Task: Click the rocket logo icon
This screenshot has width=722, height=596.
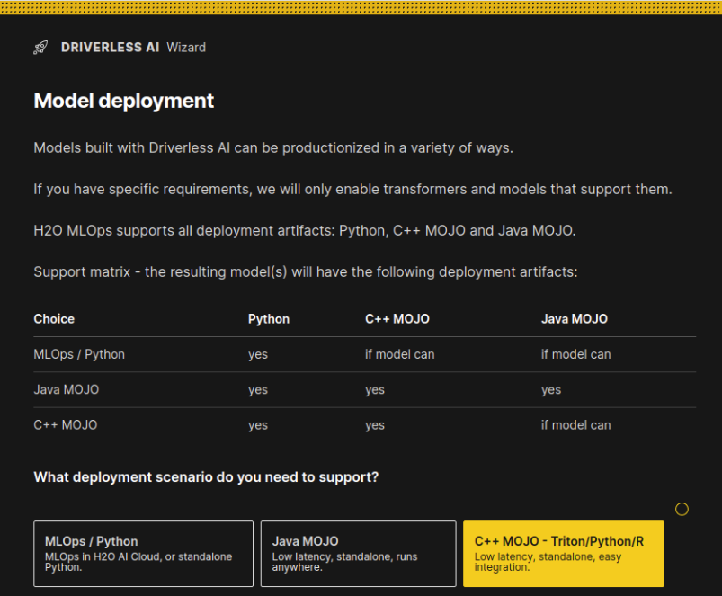Action: point(40,48)
